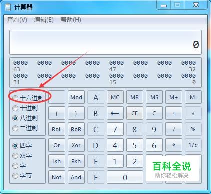Toggle the top-left 0000 bit group above 63
Image resolution: width=211 pixels, height=194 pixels.
tap(20, 63)
